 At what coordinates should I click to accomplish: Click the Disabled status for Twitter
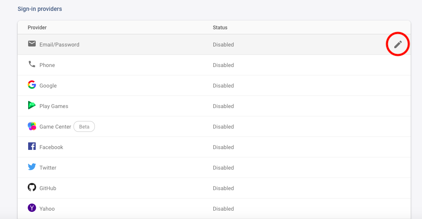tap(223, 168)
